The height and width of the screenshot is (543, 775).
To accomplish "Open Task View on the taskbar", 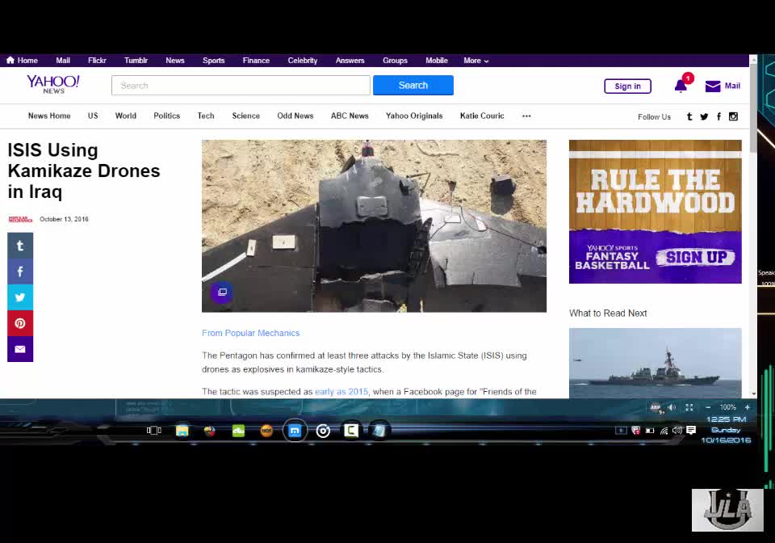I will point(153,431).
